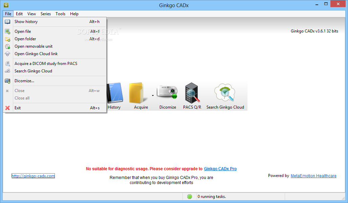This screenshot has width=348, height=203.
Task: Click the Dicomize camera icon in menu
Action: point(7,81)
